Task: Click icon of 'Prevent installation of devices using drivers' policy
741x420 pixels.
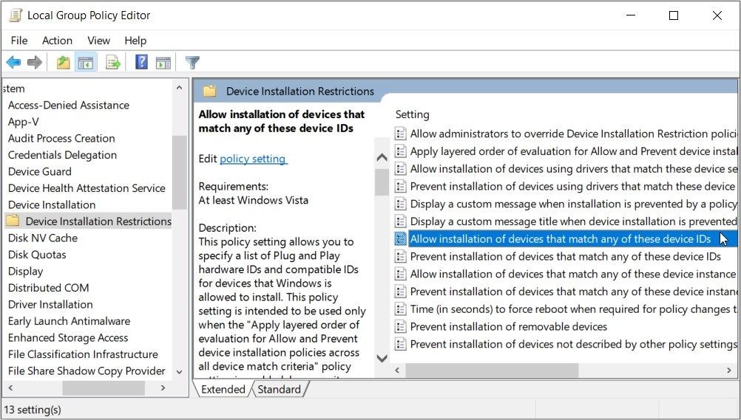Action: (400, 186)
